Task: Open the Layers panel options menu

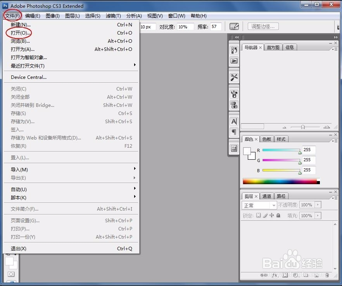Action: [335, 198]
